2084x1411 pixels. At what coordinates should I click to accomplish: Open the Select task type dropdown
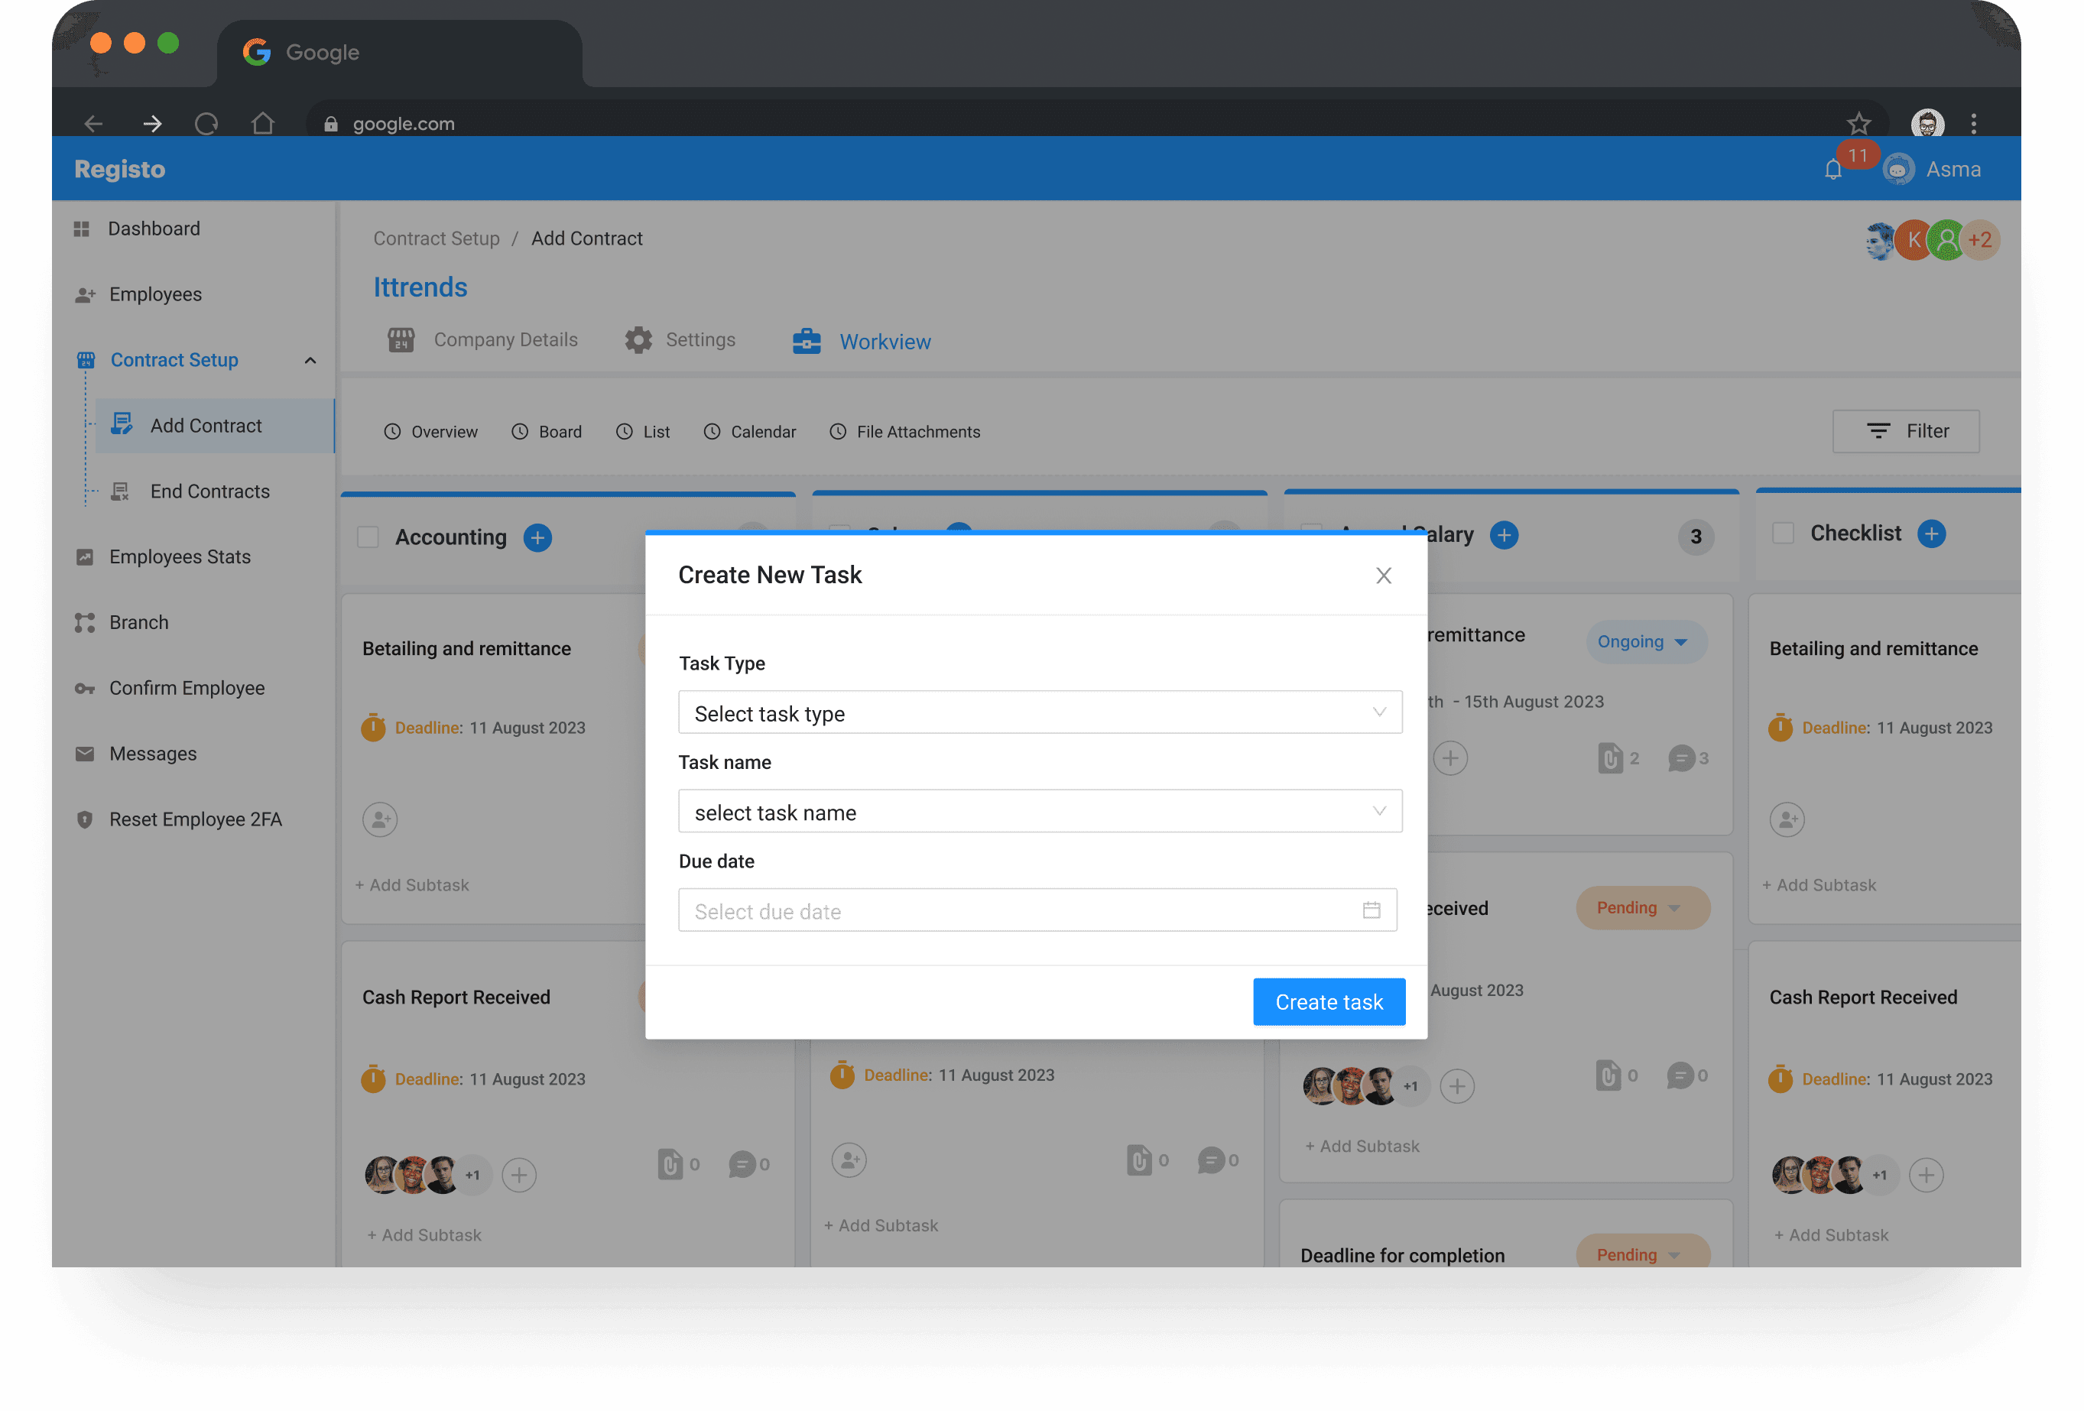point(1039,712)
